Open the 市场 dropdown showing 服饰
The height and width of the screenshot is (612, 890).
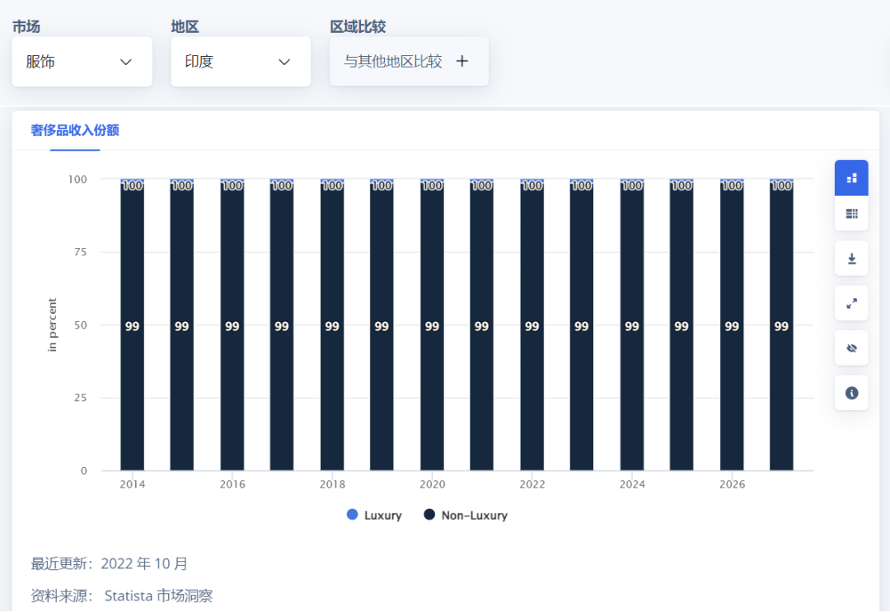[82, 62]
